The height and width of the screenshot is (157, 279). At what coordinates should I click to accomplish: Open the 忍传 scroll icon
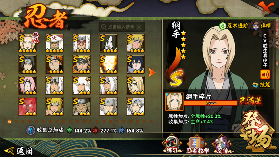222,145
